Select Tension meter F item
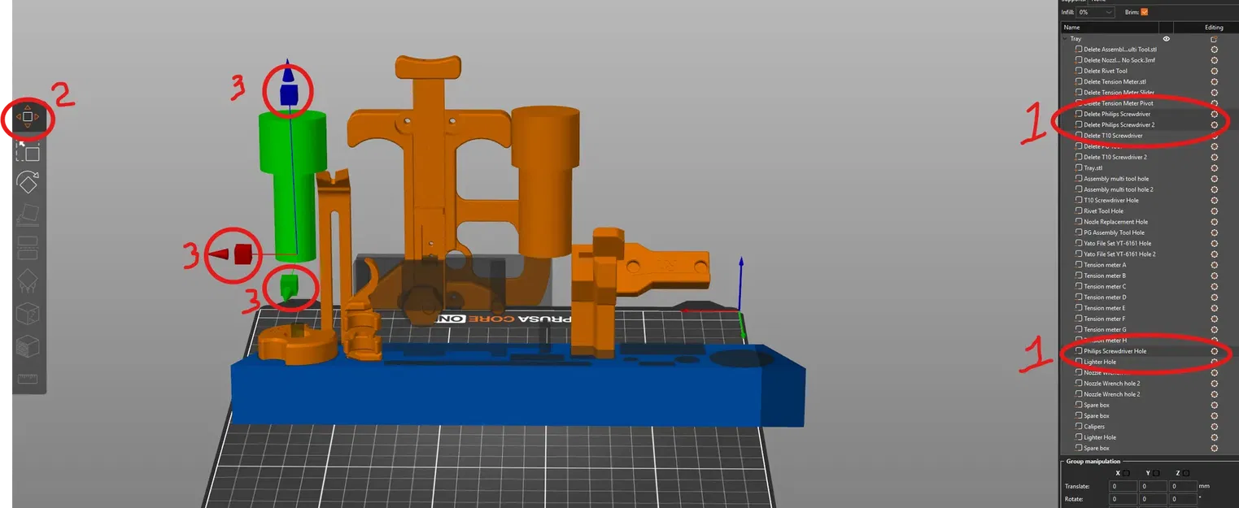The height and width of the screenshot is (508, 1239). [1105, 319]
